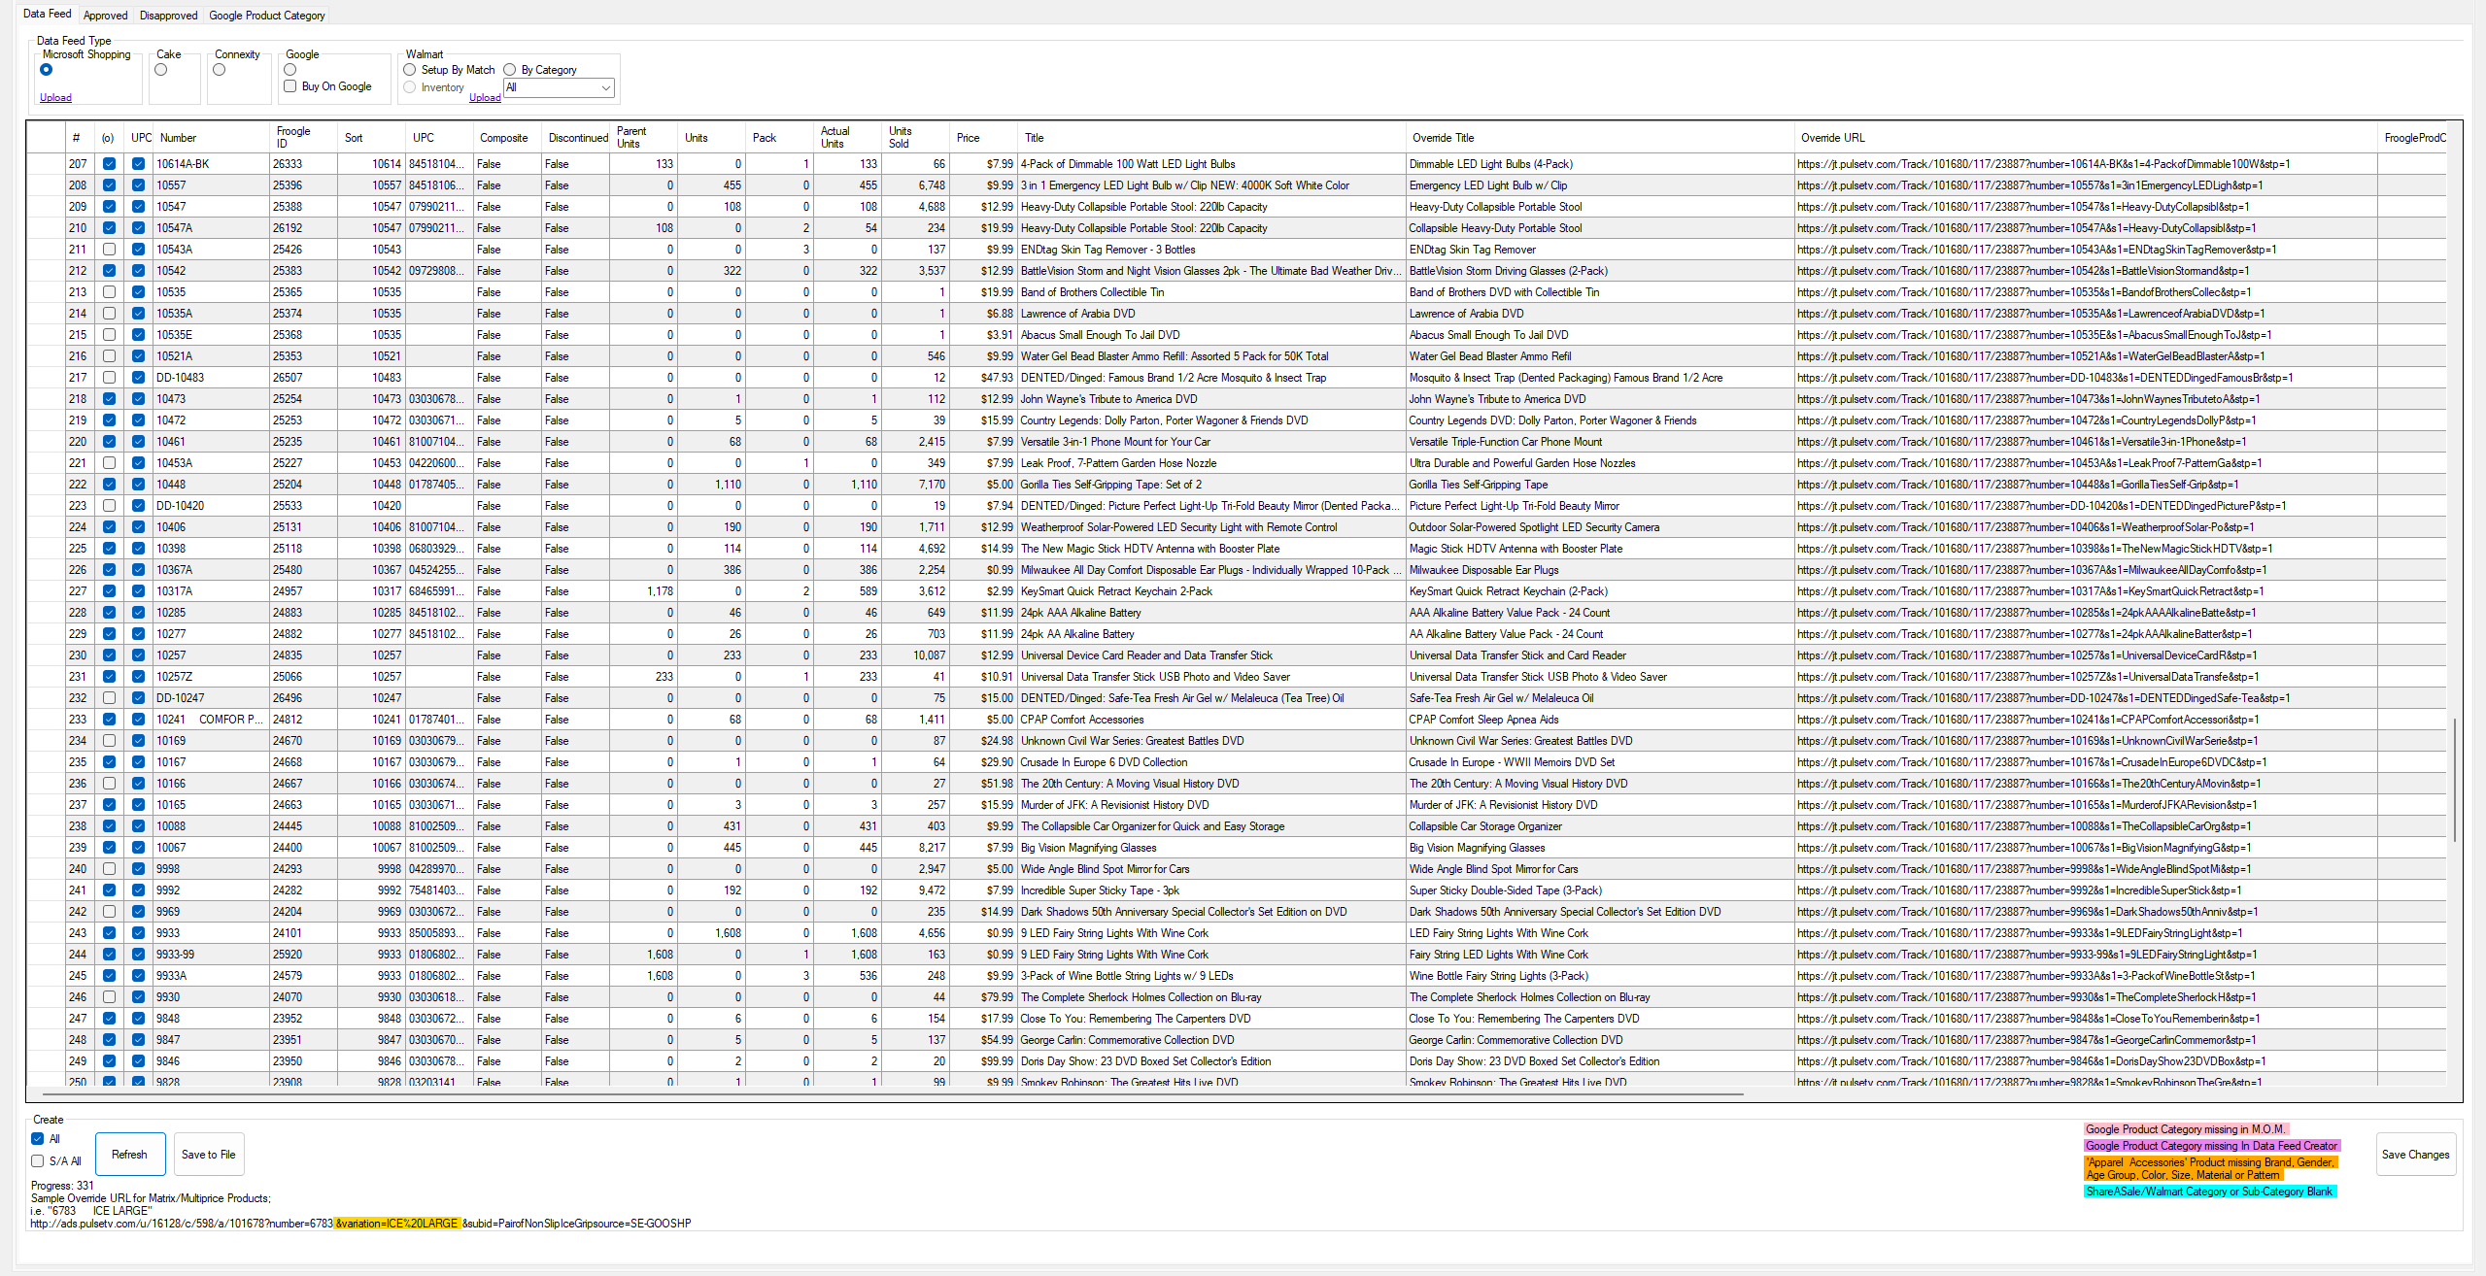This screenshot has width=2486, height=1276.
Task: Click number cell DD-10483
Action: pos(211,378)
